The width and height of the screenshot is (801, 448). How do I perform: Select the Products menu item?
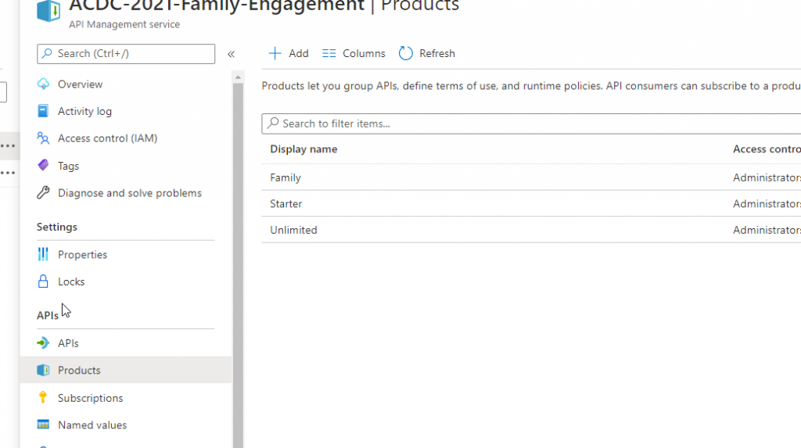click(126, 371)
